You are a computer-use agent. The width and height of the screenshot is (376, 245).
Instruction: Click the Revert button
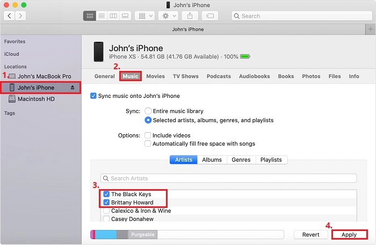click(x=310, y=235)
